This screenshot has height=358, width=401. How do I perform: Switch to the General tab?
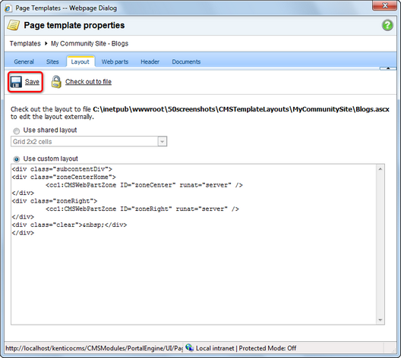coord(24,61)
